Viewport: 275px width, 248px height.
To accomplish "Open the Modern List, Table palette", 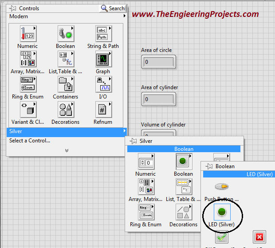I will point(66,59).
